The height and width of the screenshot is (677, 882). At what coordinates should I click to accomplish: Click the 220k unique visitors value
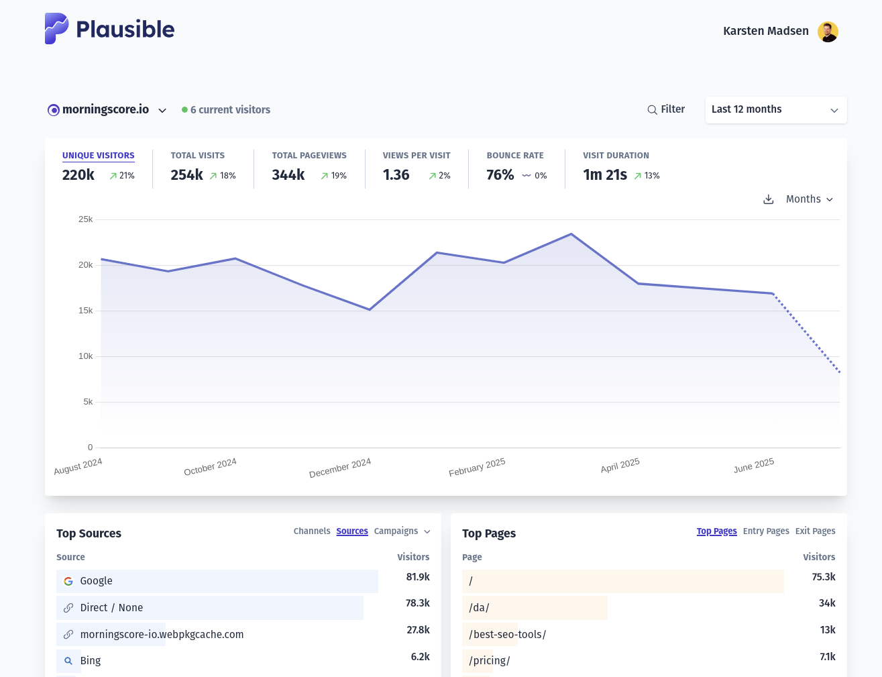[78, 175]
